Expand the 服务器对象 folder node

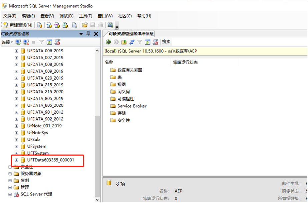10,174
